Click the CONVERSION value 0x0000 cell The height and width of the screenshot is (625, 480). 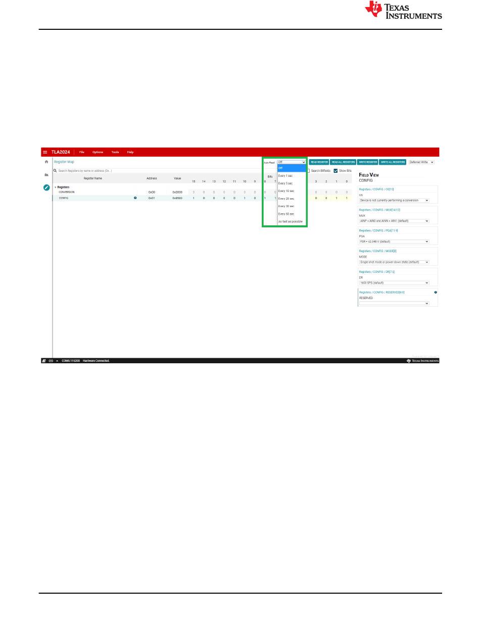[177, 192]
